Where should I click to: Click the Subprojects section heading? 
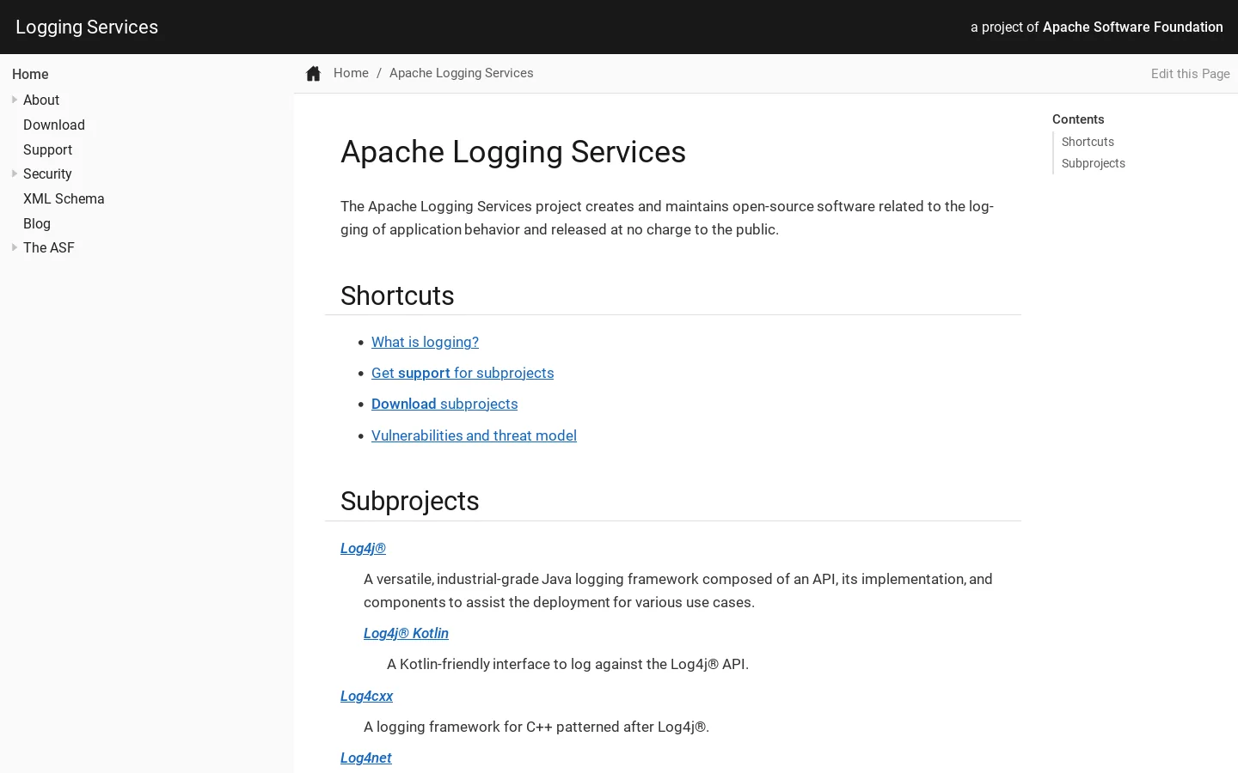pyautogui.click(x=409, y=501)
